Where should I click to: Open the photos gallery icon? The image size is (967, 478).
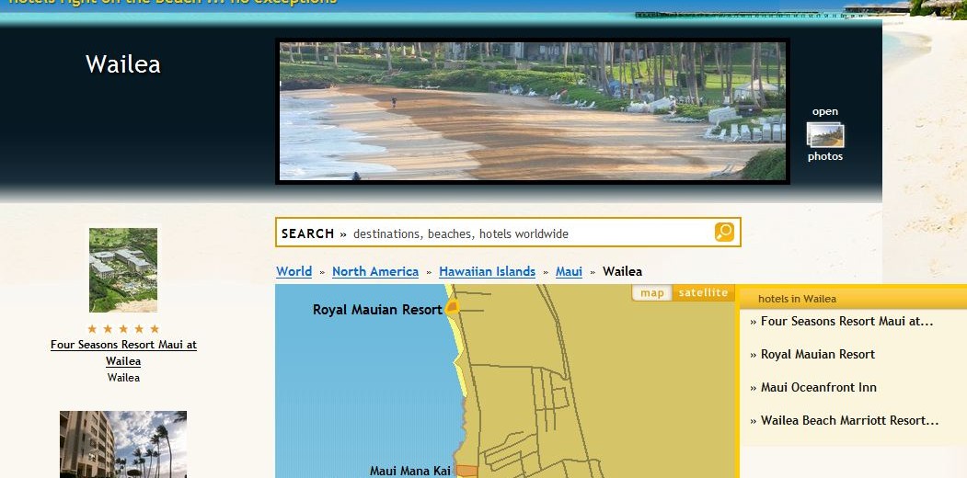pyautogui.click(x=825, y=136)
